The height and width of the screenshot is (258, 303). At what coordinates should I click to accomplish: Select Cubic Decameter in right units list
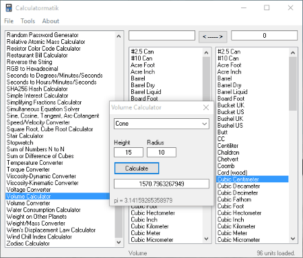point(238,186)
